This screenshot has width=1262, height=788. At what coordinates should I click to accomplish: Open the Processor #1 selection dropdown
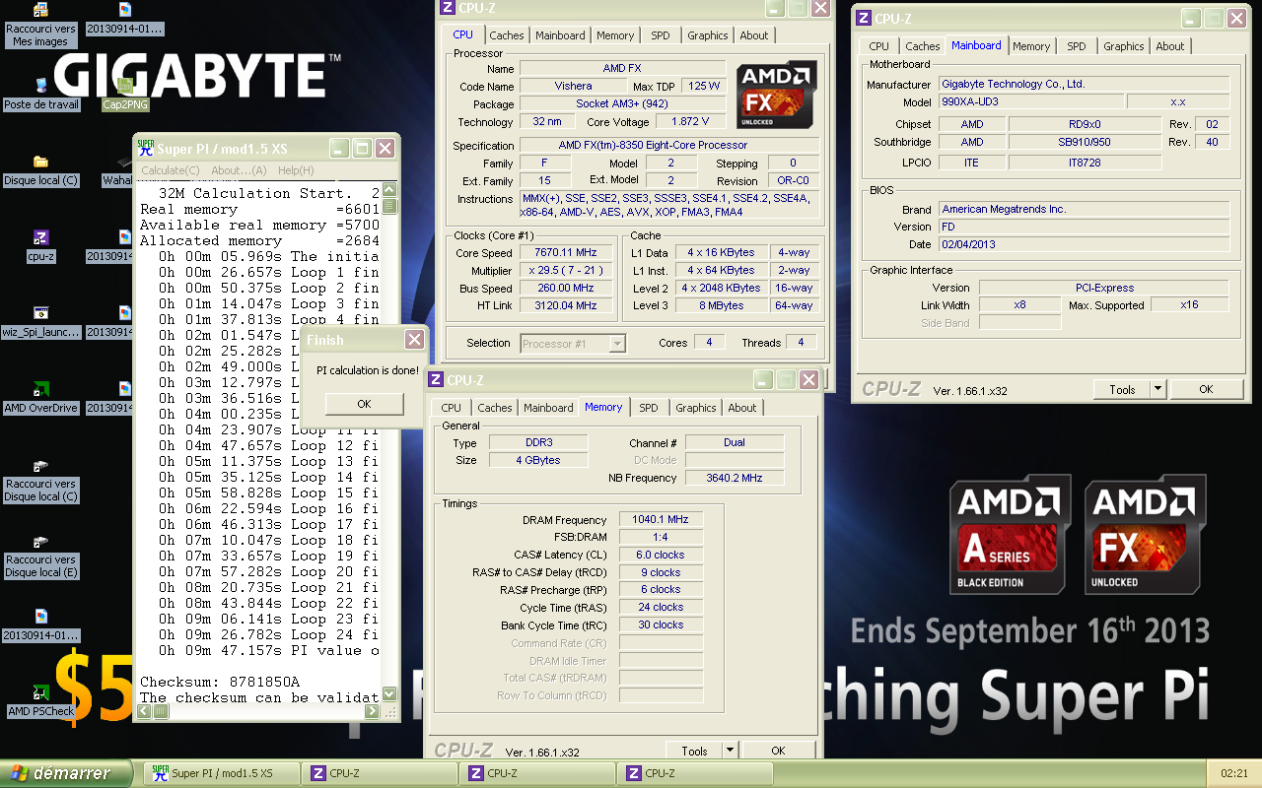pyautogui.click(x=617, y=344)
